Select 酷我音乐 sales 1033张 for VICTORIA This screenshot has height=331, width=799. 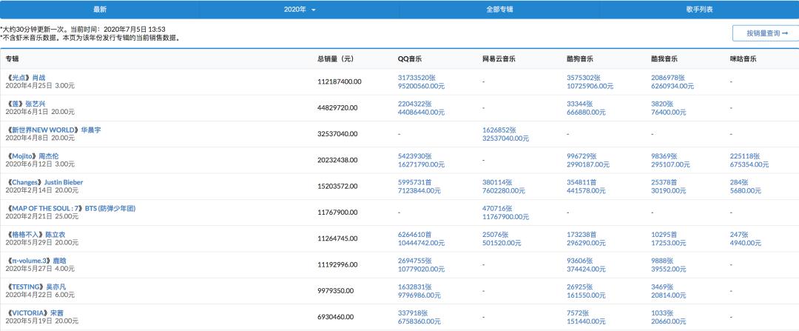click(662, 312)
